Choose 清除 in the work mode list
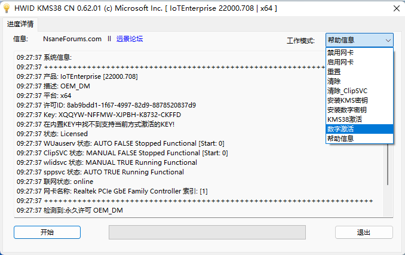The width and height of the screenshot is (405, 255). pos(359,81)
